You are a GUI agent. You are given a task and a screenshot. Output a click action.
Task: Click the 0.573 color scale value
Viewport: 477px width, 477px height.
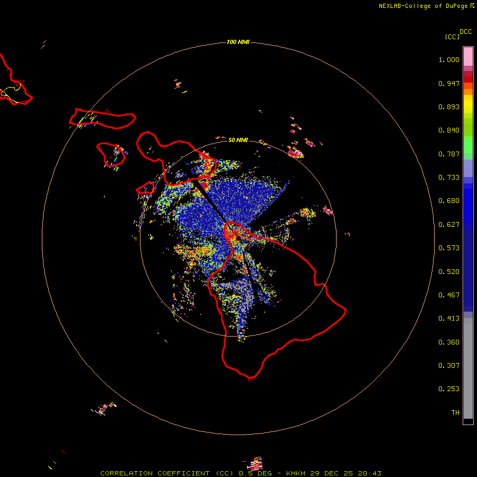tap(449, 248)
